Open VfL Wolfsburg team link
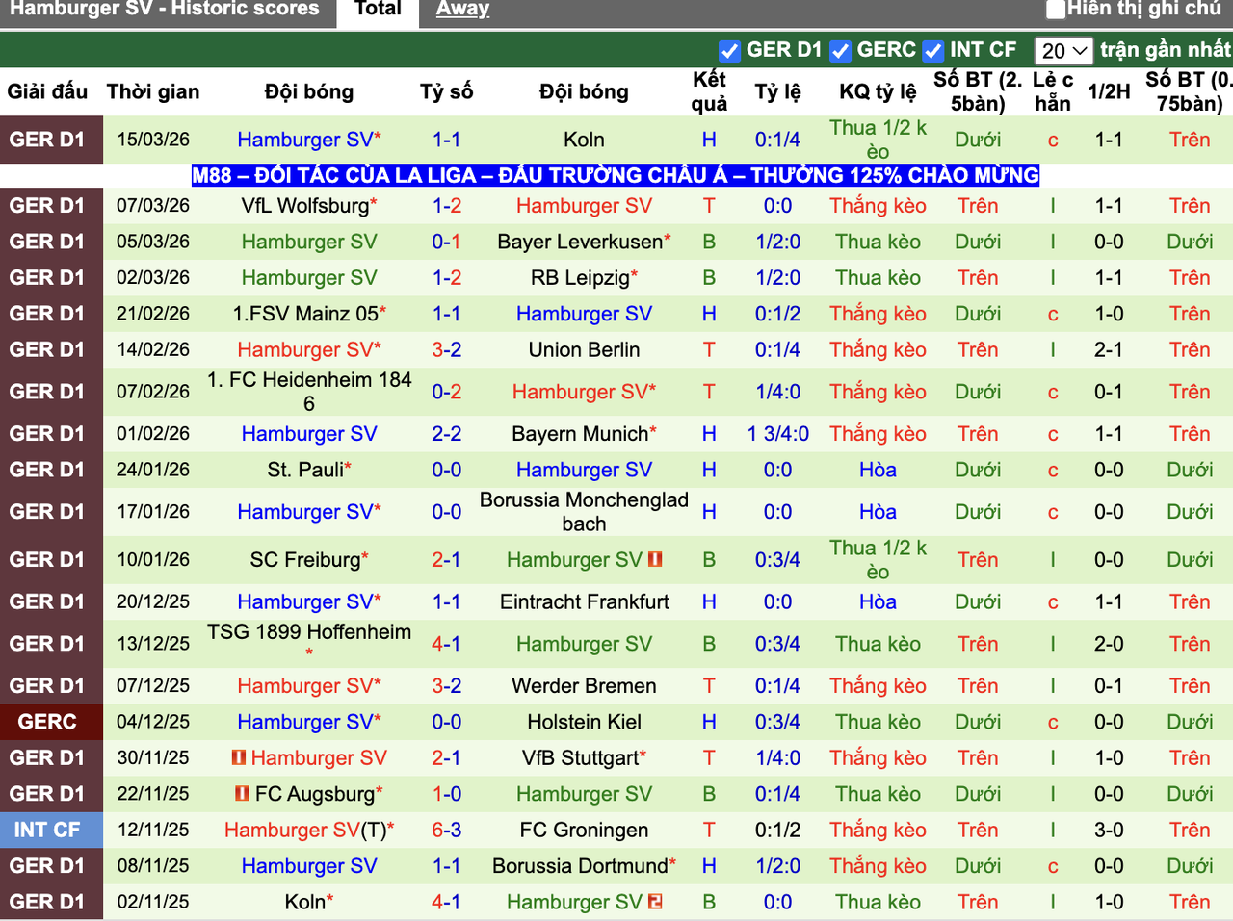1233x921 pixels. tap(305, 206)
